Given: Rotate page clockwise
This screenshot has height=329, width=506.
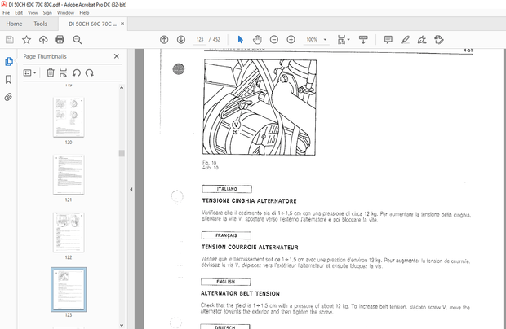Looking at the screenshot, I should (x=90, y=72).
